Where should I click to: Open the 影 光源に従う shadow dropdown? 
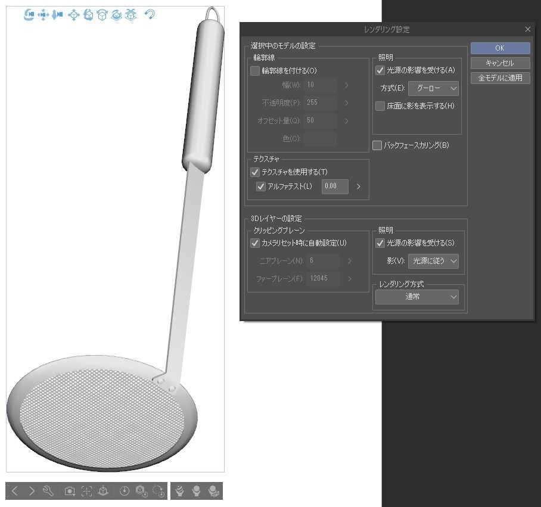433,261
